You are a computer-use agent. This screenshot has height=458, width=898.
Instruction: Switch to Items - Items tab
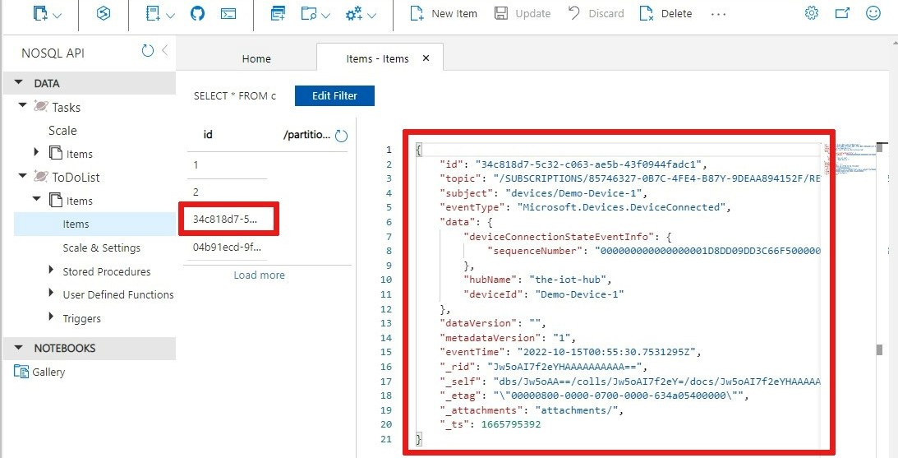377,58
